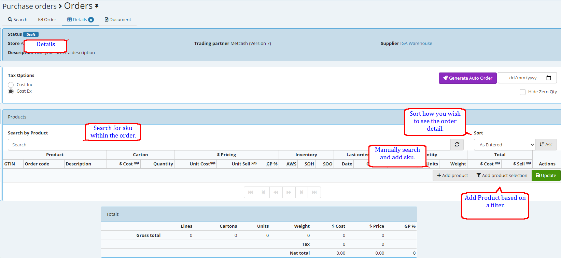Switch to the Details tab
Viewport: 561px width, 258px height.
[81, 19]
